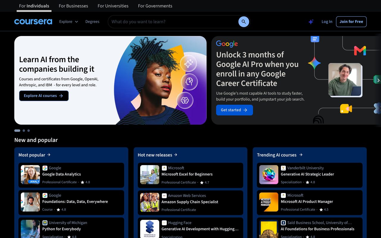The image size is (381, 238).
Task: Click arrow next to Hot new releases
Action: (176, 155)
